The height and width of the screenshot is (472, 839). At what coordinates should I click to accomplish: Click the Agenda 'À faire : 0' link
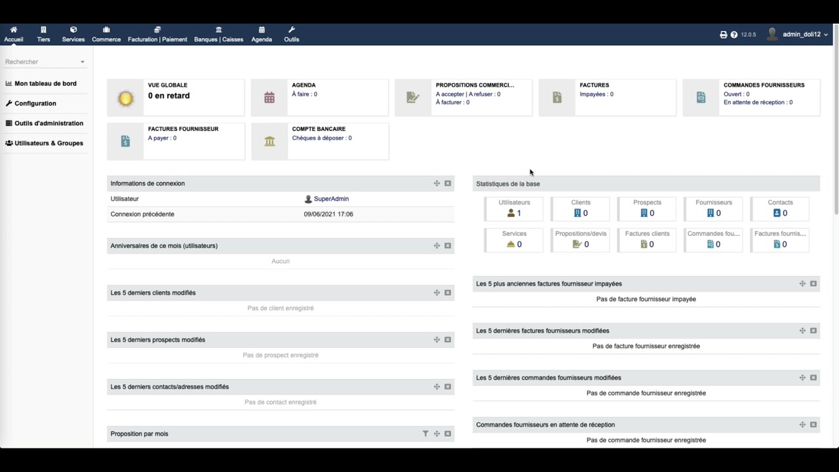pyautogui.click(x=305, y=94)
